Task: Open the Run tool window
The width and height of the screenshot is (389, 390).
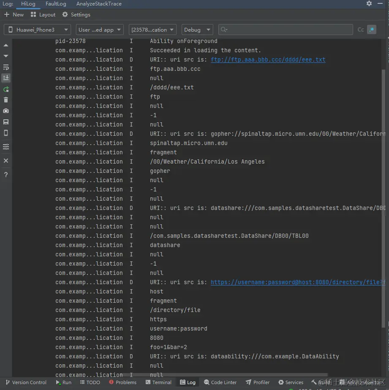Action: coord(63,382)
